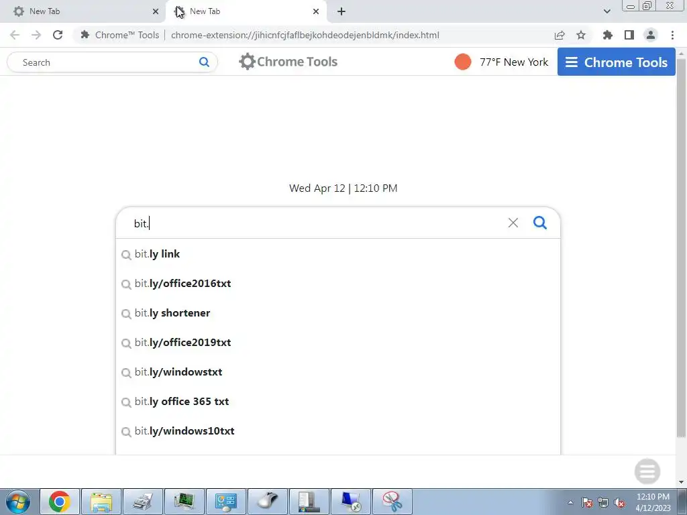This screenshot has width=687, height=515.
Task: Open the Windows Start orb
Action: [18, 502]
